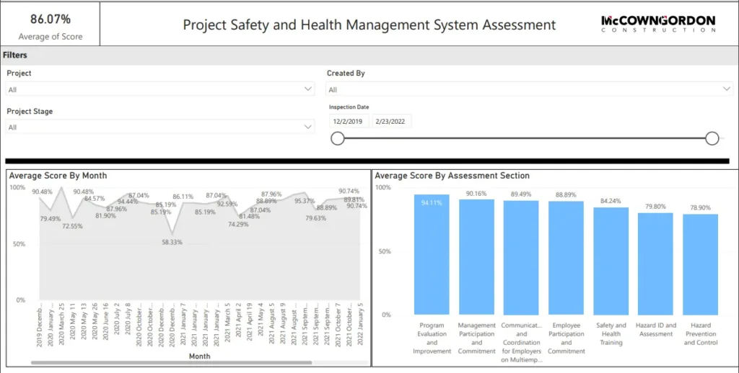The image size is (739, 373).
Task: Click the 89.81% data label
Action: pyautogui.click(x=354, y=199)
